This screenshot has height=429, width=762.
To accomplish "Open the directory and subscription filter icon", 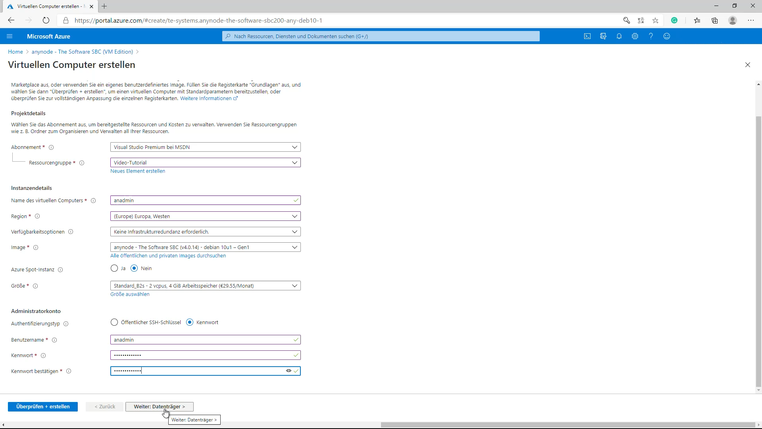I will pyautogui.click(x=603, y=36).
